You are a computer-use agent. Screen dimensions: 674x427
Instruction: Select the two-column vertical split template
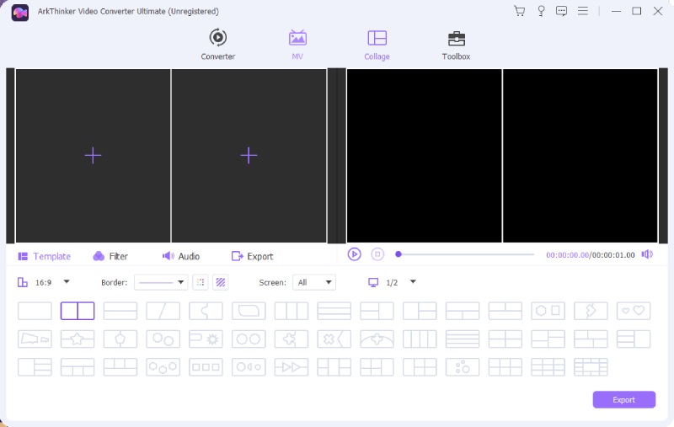pos(78,311)
